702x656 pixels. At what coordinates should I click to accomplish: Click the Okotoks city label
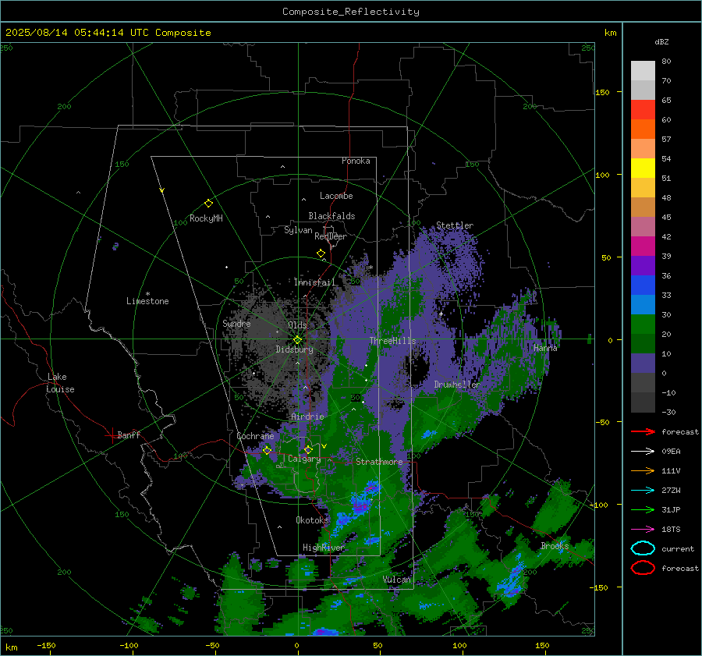(x=313, y=520)
